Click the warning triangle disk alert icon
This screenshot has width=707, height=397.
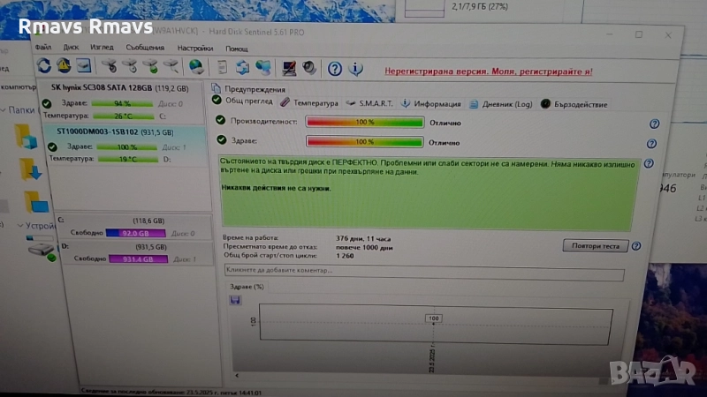tap(64, 66)
